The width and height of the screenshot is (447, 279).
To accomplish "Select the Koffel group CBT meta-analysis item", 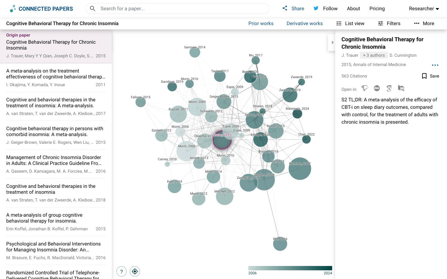I will (x=56, y=222).
